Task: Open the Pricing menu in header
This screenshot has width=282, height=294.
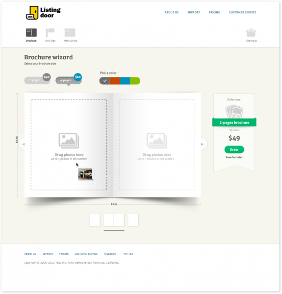Action: pos(214,12)
